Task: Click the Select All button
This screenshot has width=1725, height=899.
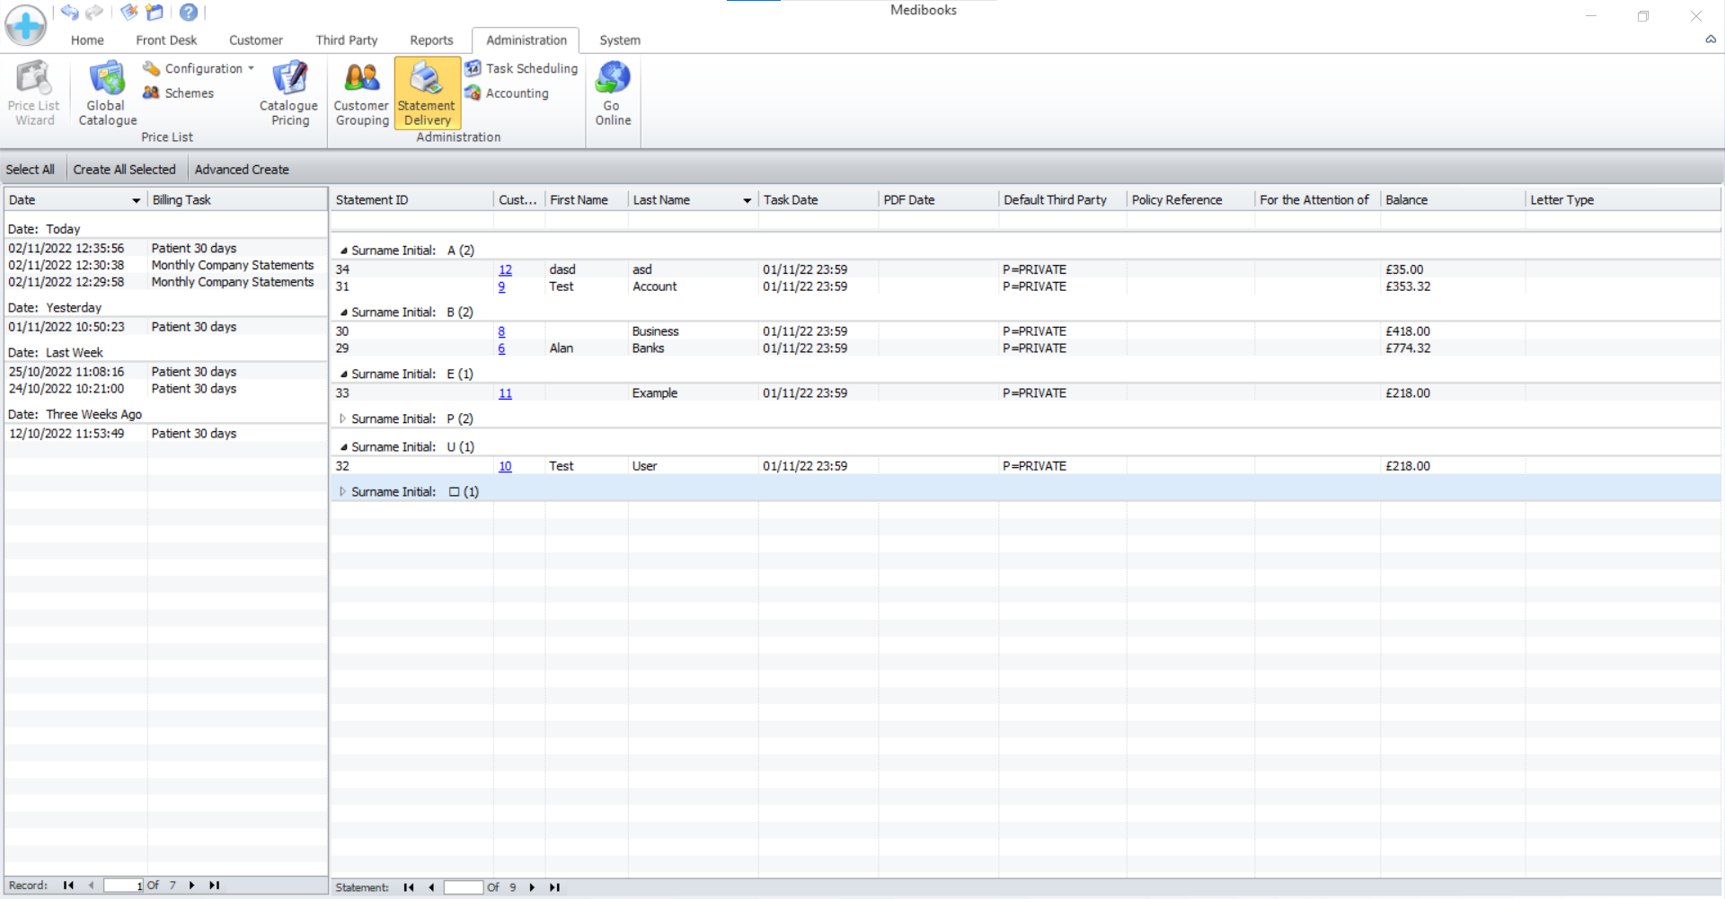Action: pyautogui.click(x=31, y=170)
